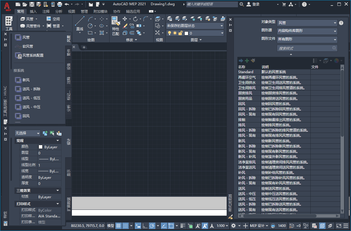Screen dimensions: 351x231
Task: Click the help icon beside object type dropdown
Action: tap(341, 23)
